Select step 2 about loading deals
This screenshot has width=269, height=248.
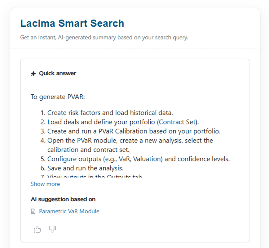point(122,122)
